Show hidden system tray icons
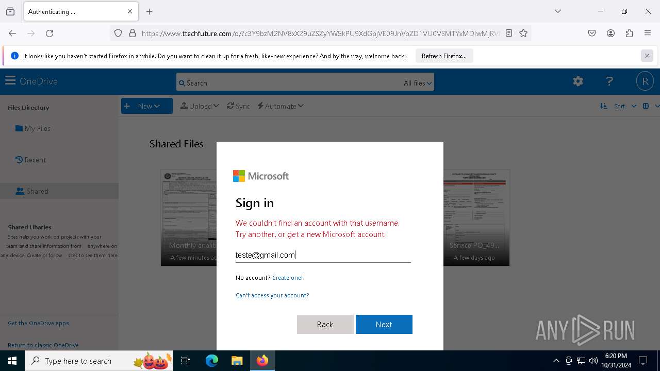This screenshot has width=660, height=371. [x=556, y=361]
